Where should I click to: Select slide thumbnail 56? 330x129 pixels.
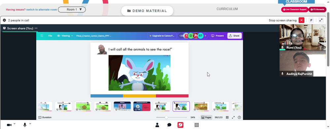click(181, 106)
